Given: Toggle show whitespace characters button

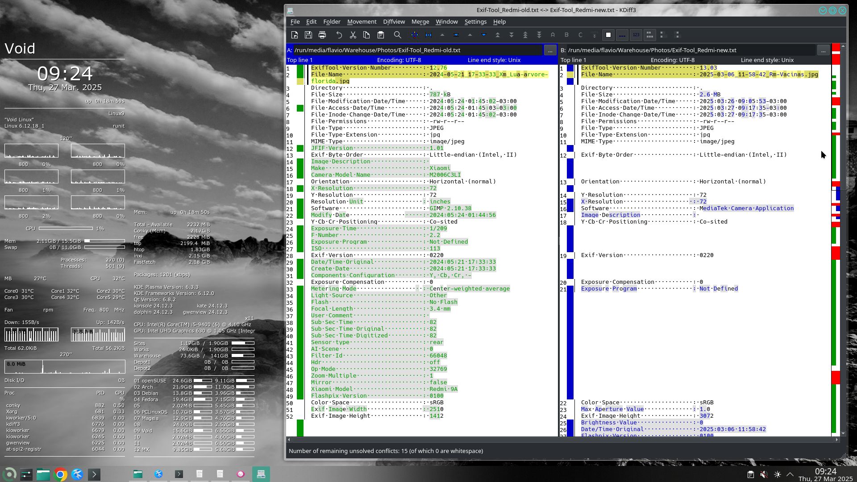Looking at the screenshot, I should (608, 35).
